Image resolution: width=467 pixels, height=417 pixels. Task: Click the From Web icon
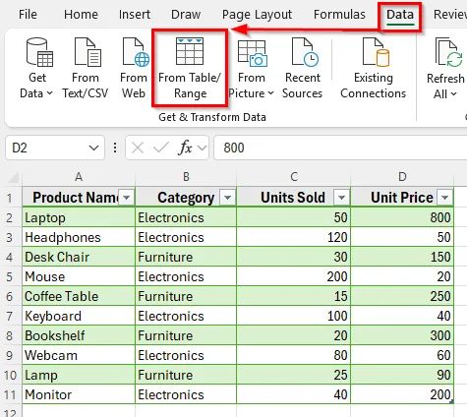(136, 52)
